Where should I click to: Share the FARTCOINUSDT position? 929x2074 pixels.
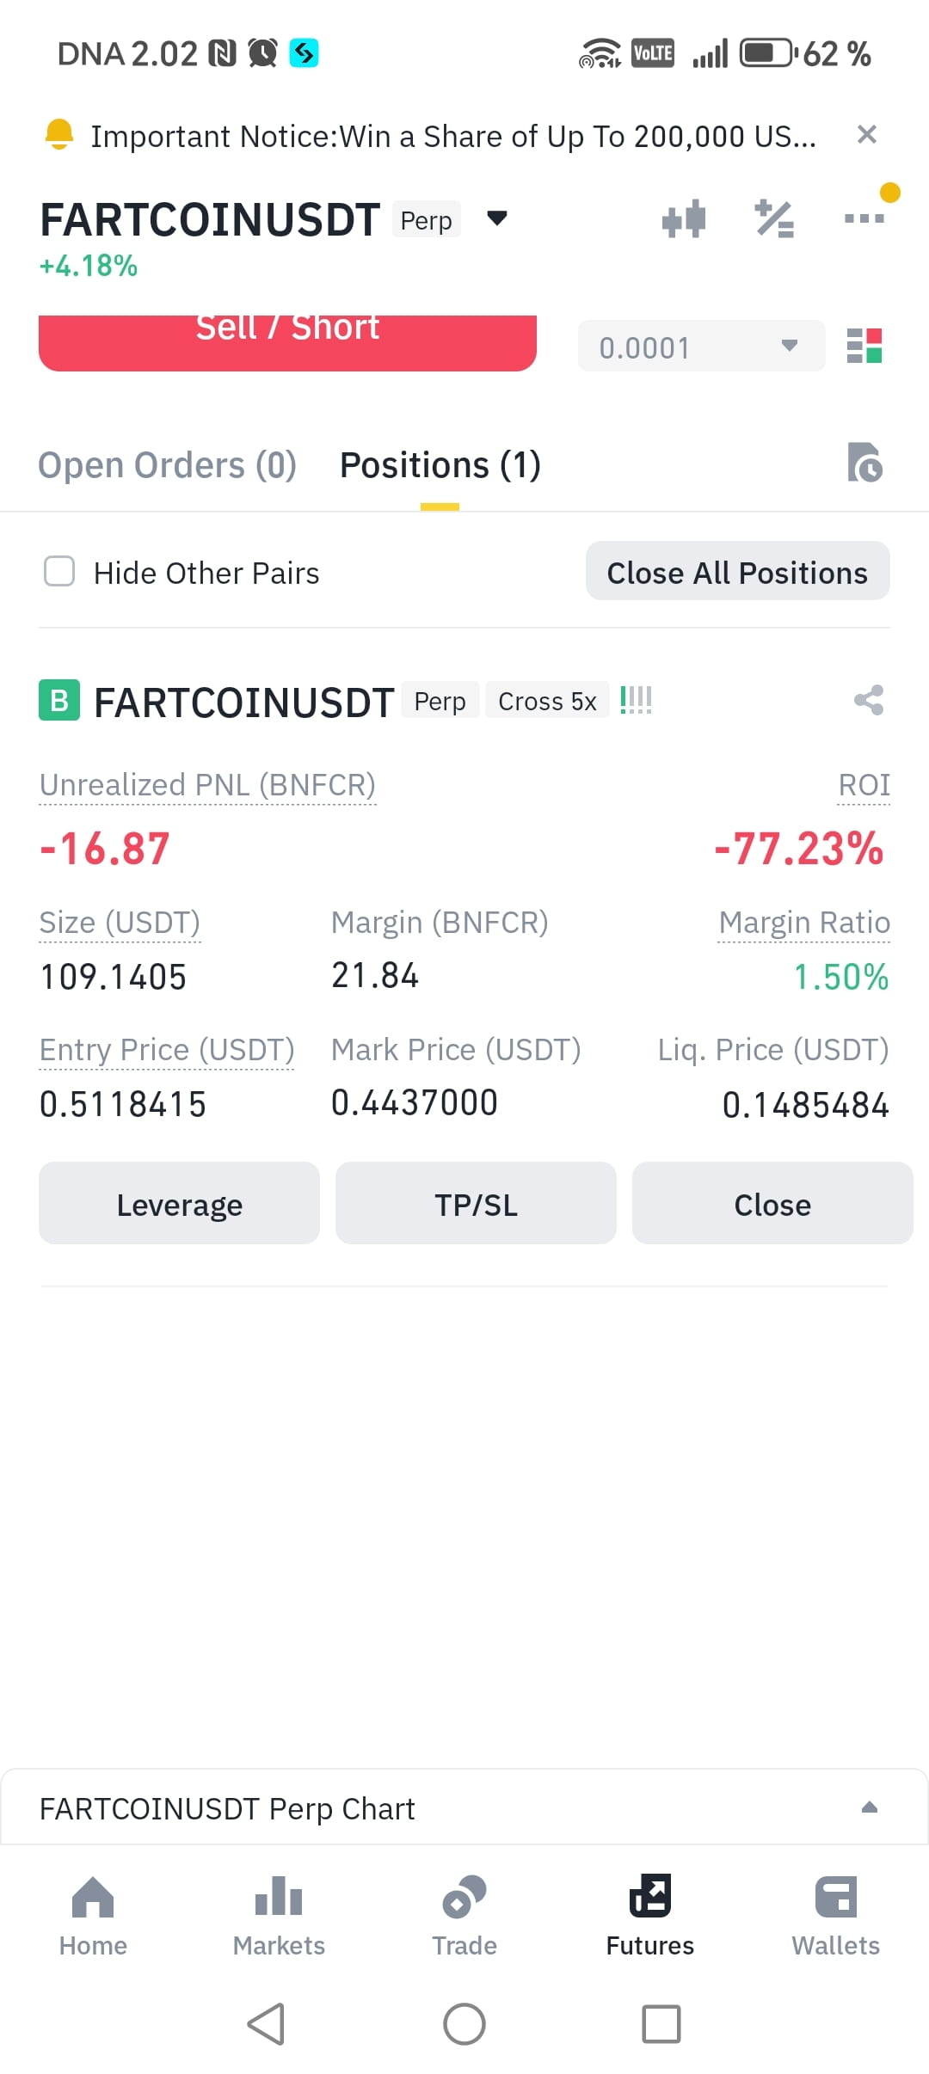click(869, 700)
